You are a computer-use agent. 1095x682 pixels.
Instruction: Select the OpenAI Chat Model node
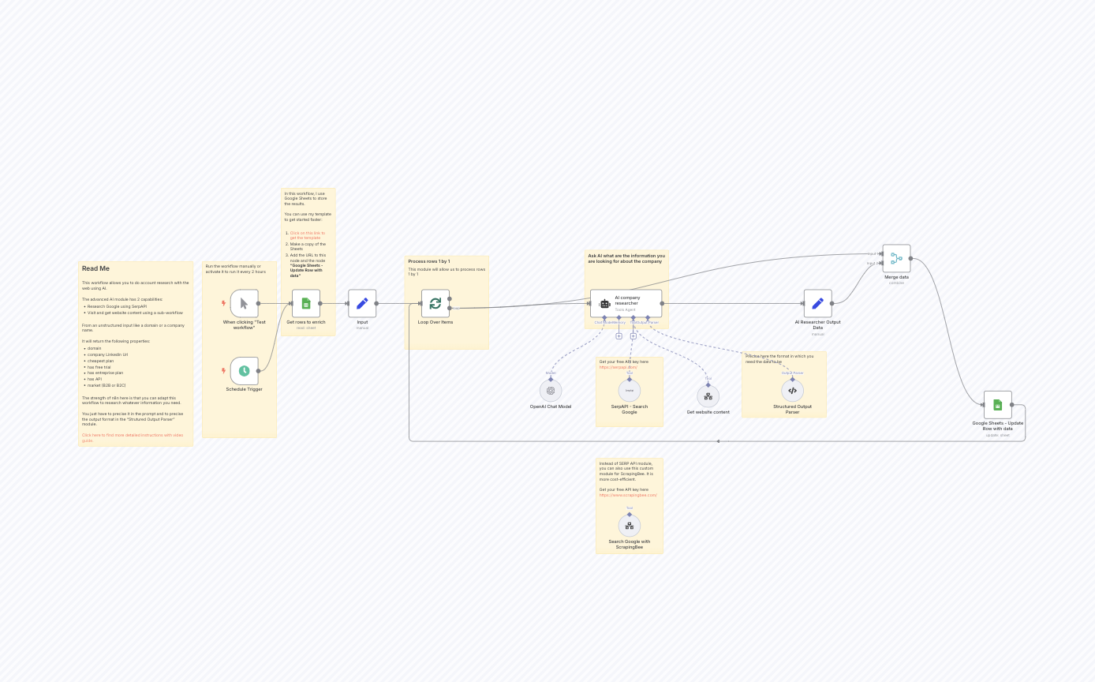coord(551,390)
